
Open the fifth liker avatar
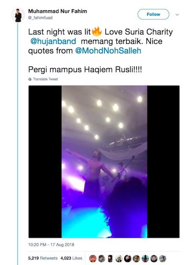coord(128,259)
